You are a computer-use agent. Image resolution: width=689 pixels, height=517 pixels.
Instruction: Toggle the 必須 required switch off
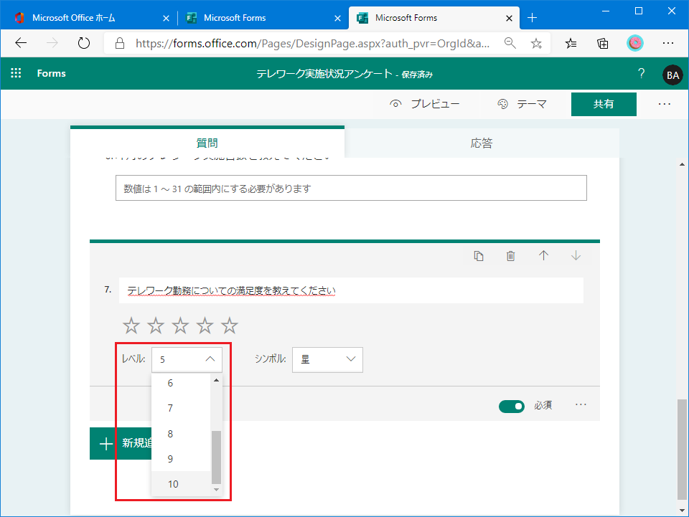pyautogui.click(x=512, y=406)
